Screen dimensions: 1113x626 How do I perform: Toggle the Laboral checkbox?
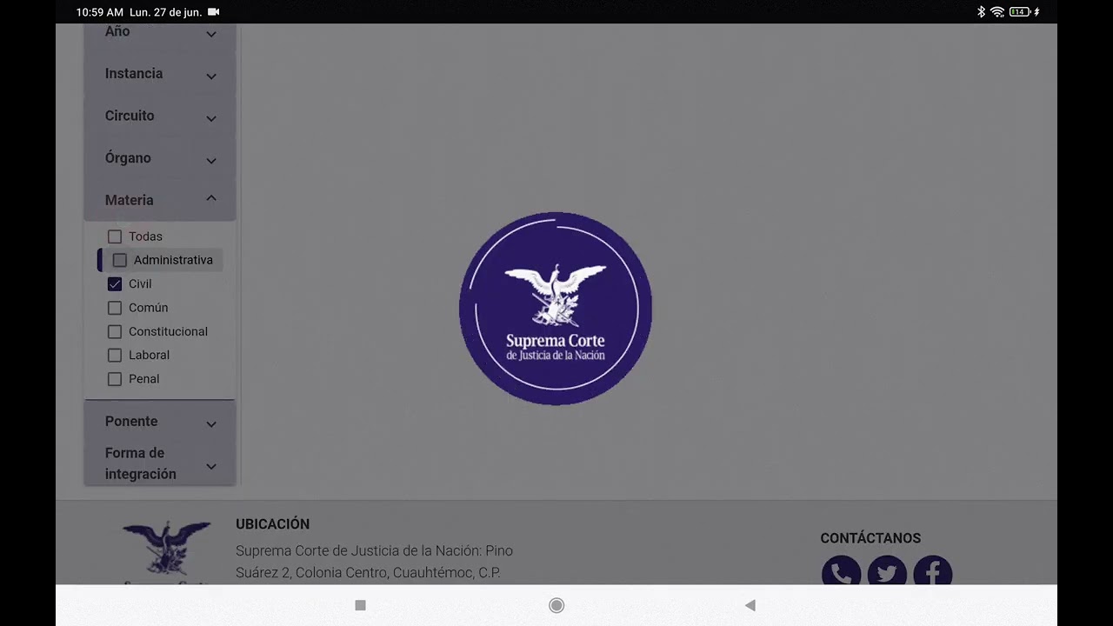[x=115, y=355]
